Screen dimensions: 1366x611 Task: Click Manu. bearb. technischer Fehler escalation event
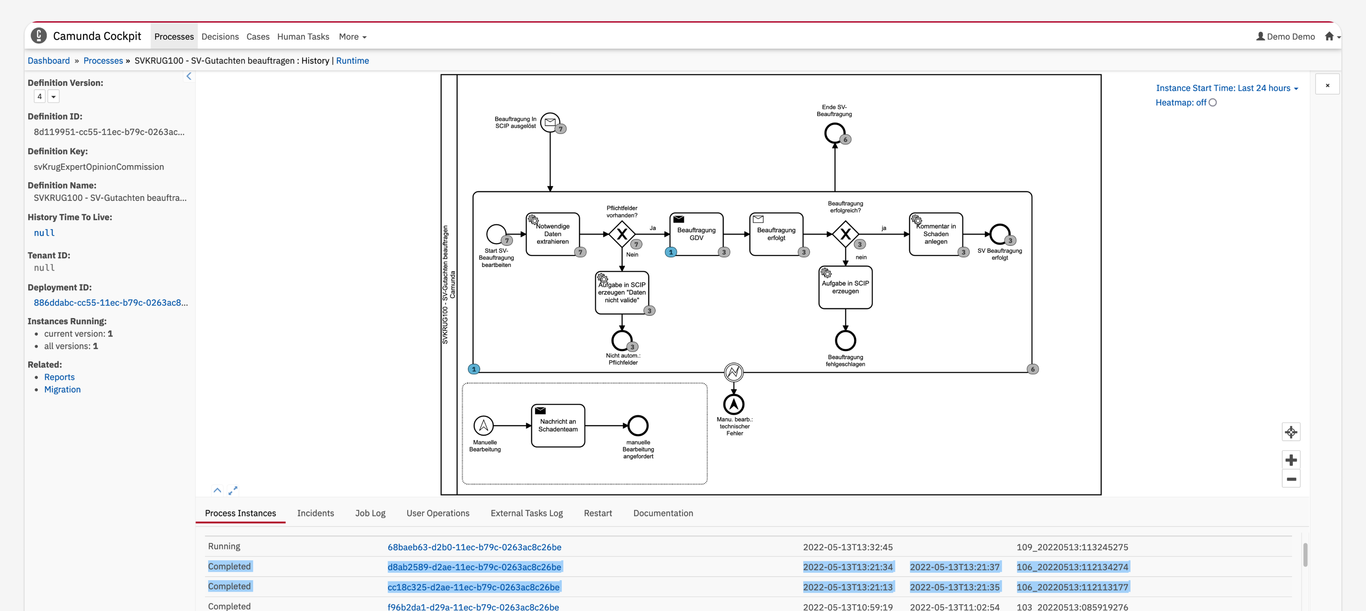click(733, 404)
